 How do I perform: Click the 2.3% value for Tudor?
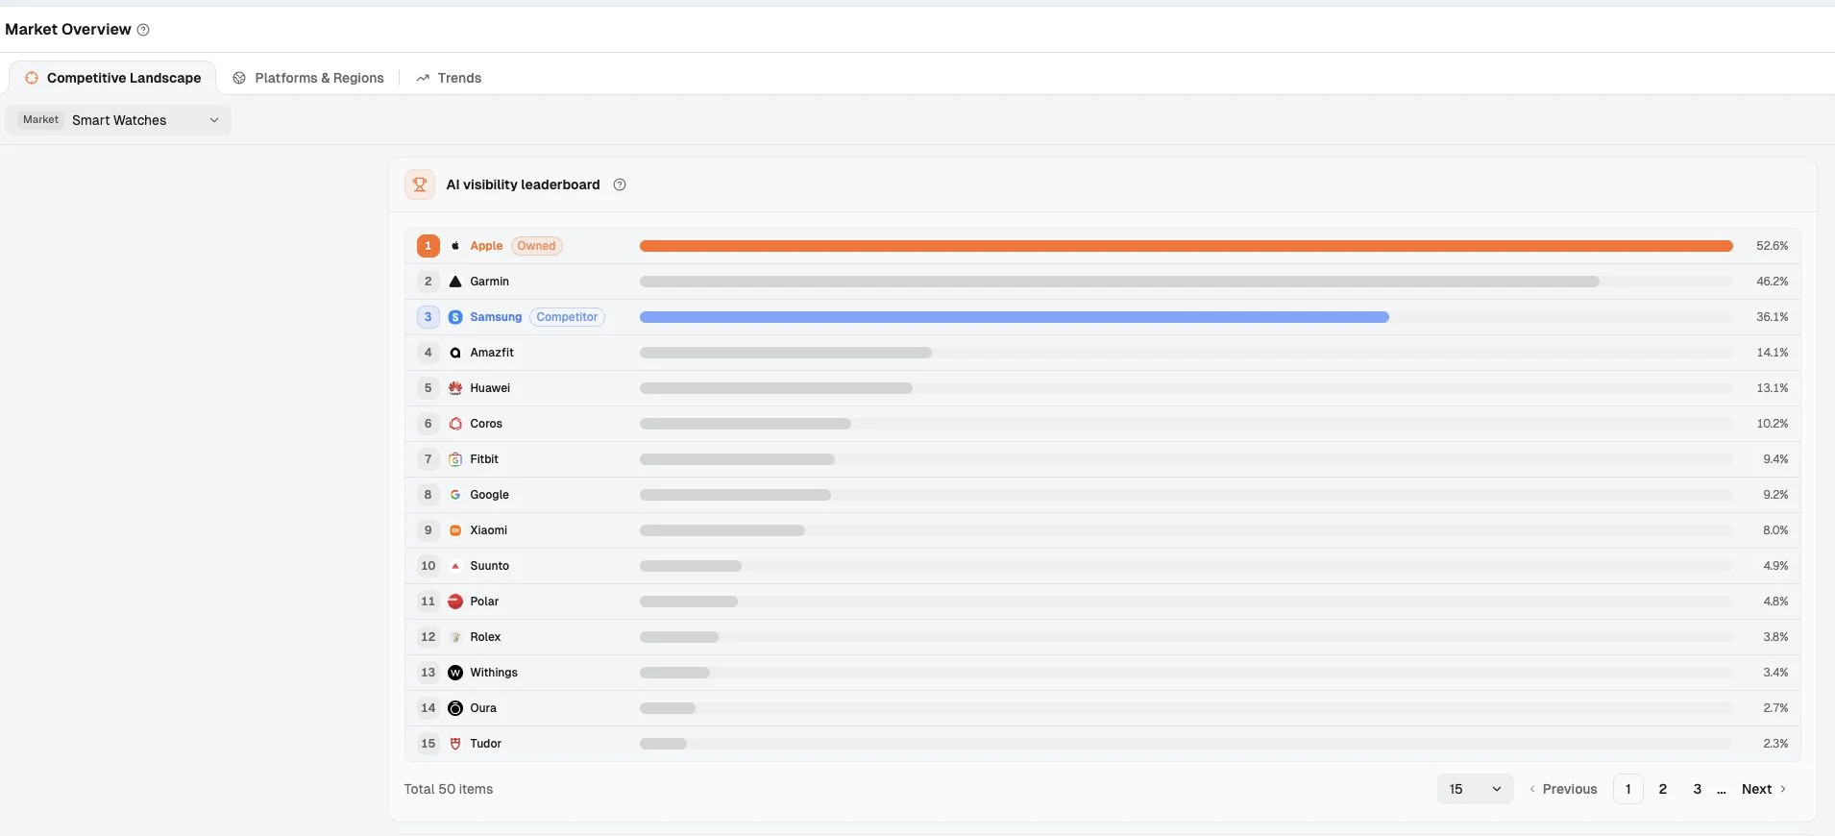click(1775, 744)
